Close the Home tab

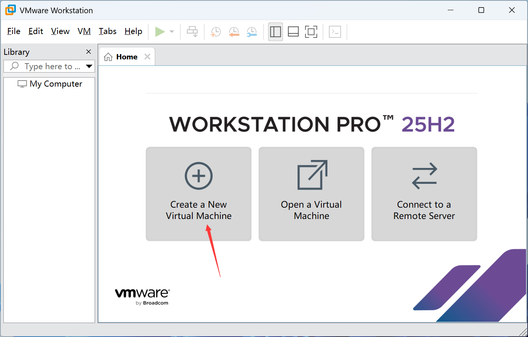coord(148,57)
